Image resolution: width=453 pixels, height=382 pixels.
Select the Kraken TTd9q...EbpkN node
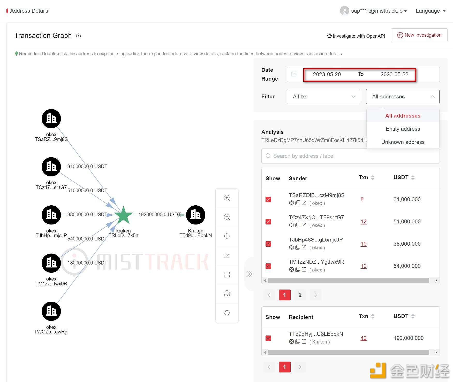196,215
